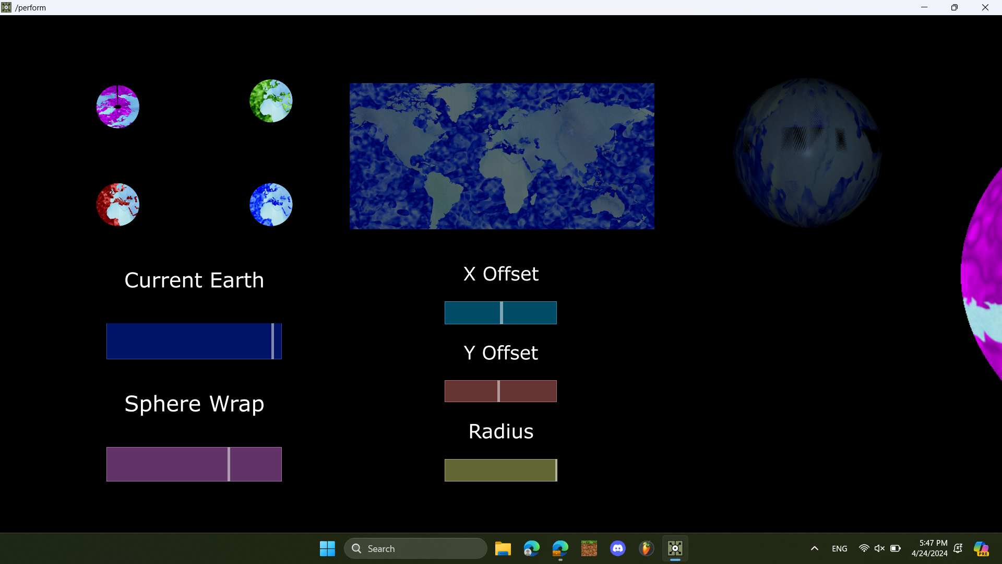Viewport: 1002px width, 564px height.
Task: Click the Sphere Wrap label
Action: point(194,404)
